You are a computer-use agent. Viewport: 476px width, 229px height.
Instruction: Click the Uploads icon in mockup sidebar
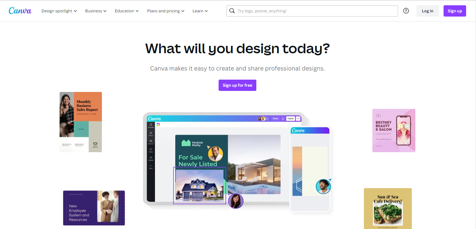click(x=151, y=158)
